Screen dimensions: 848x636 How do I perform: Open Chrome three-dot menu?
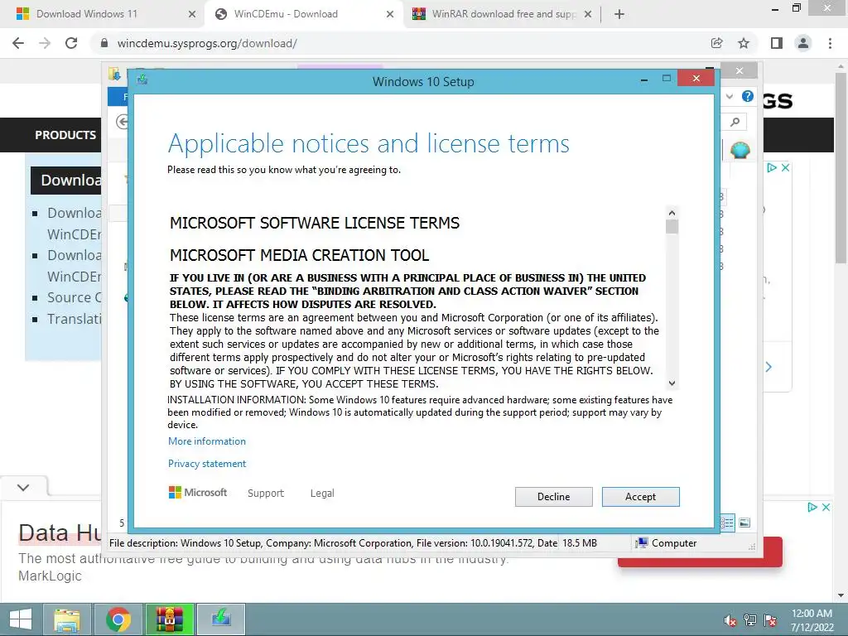tap(830, 43)
